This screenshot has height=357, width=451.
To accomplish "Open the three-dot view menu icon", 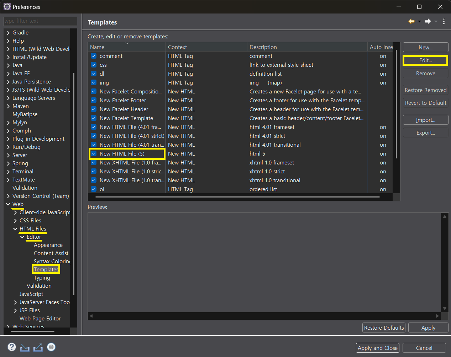I will [x=444, y=21].
